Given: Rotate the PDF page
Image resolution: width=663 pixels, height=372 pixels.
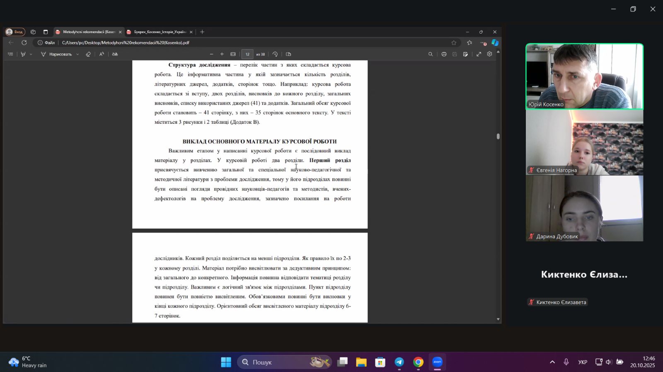Looking at the screenshot, I should 275,54.
